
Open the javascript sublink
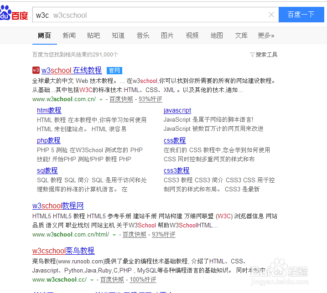[x=177, y=110]
